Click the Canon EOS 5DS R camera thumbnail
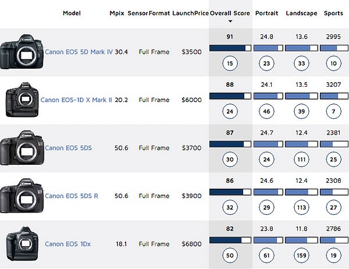 coord(22,196)
